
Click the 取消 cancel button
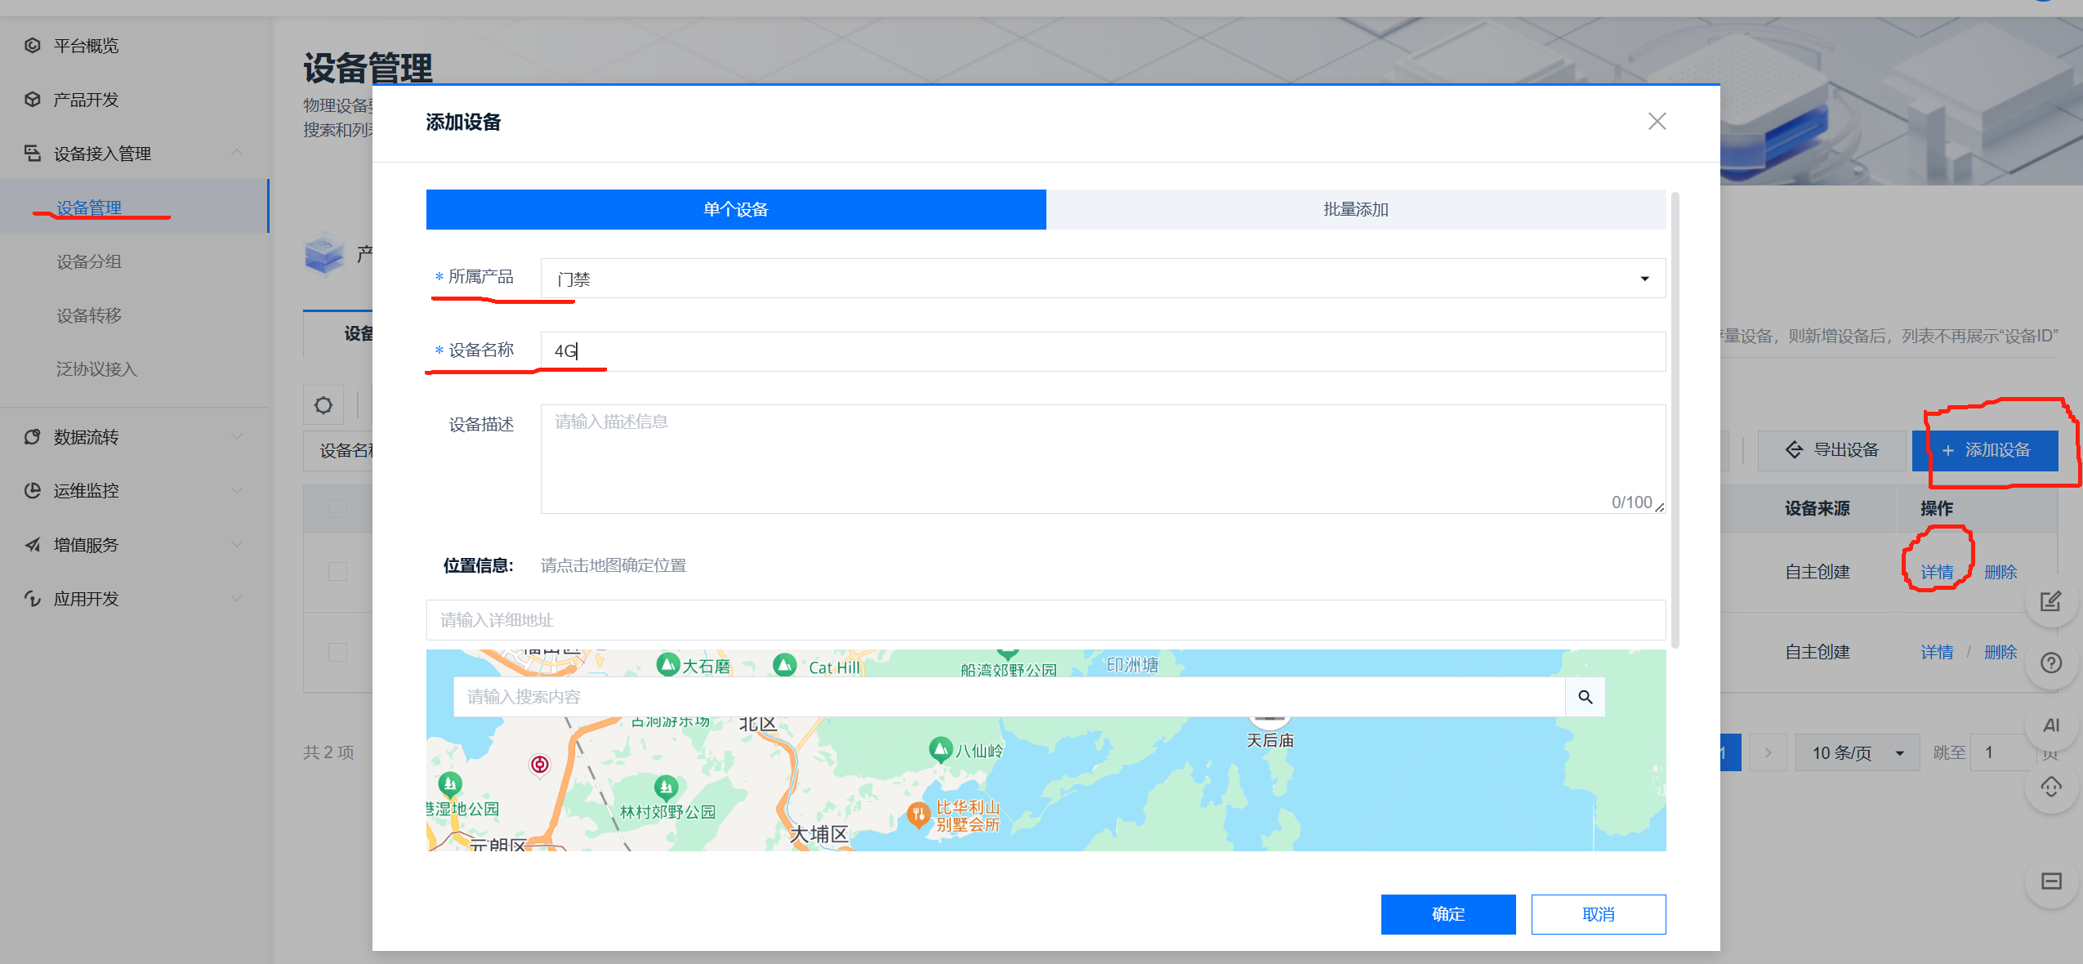pyautogui.click(x=1598, y=914)
